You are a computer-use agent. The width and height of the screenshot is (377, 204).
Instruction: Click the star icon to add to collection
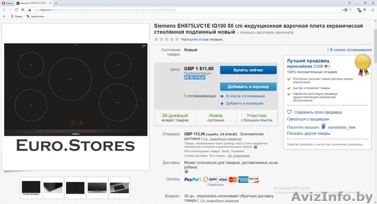[222, 103]
